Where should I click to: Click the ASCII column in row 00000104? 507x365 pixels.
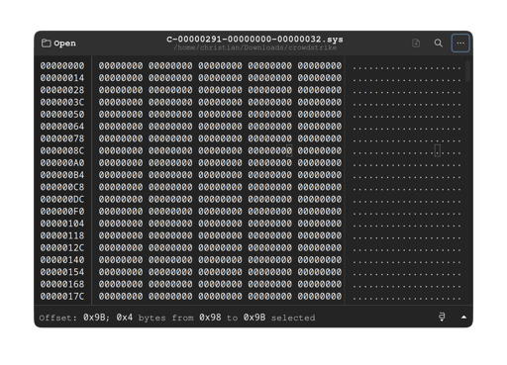[407, 224]
